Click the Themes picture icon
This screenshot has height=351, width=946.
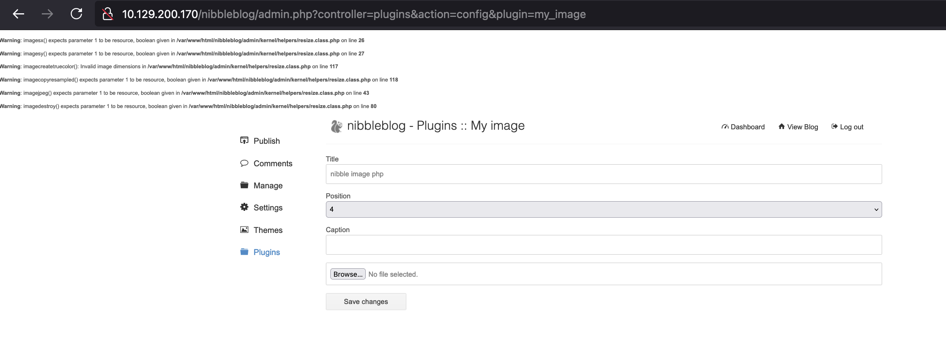(244, 230)
